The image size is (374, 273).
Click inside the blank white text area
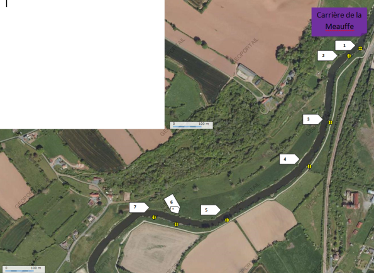click(x=82, y=64)
